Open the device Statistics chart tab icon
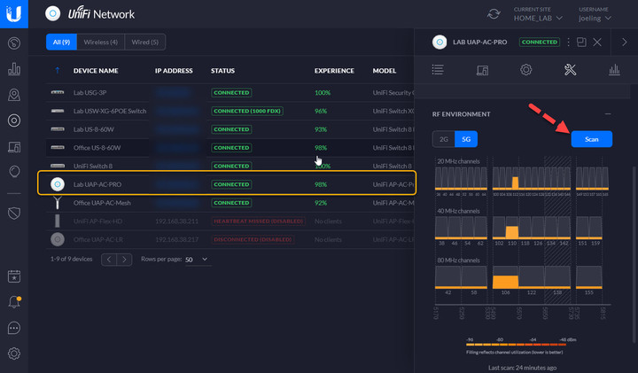This screenshot has height=373, width=638. pos(614,70)
